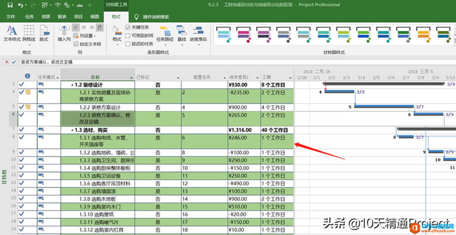The height and width of the screenshot is (235, 456).
Task: Select the 1.2.2 装修方案设计 task name cell
Action: pos(98,107)
